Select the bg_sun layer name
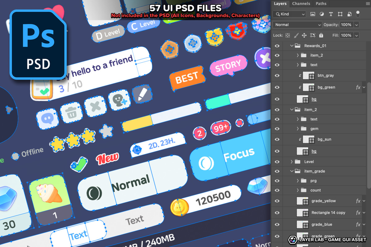371x247 pixels. point(325,139)
